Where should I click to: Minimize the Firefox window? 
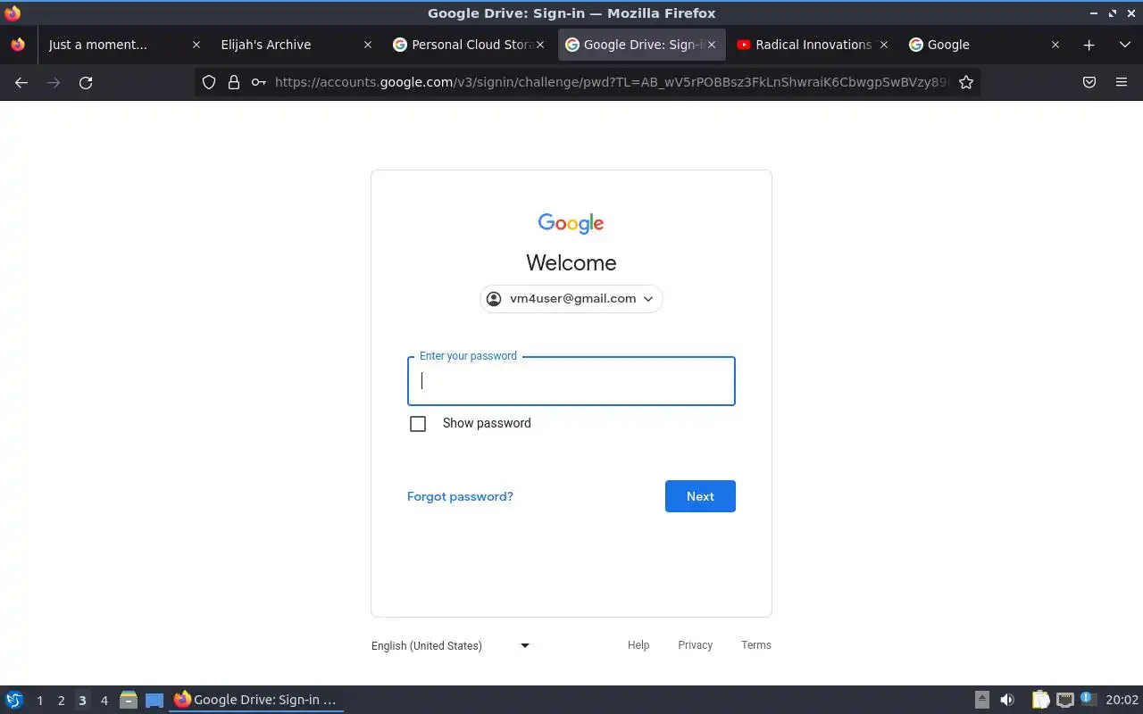tap(1094, 13)
